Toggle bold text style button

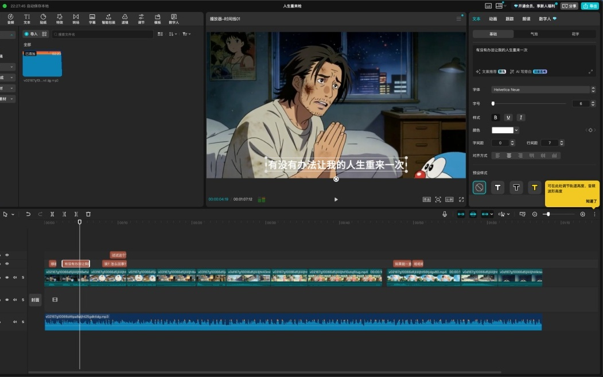pyautogui.click(x=496, y=118)
